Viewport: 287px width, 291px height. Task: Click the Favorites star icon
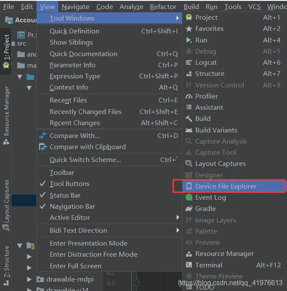(189, 29)
